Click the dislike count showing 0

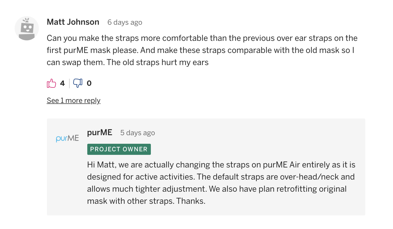(89, 83)
